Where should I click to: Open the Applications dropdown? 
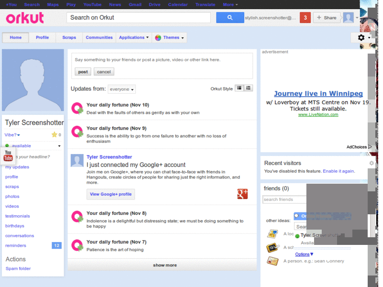click(134, 37)
